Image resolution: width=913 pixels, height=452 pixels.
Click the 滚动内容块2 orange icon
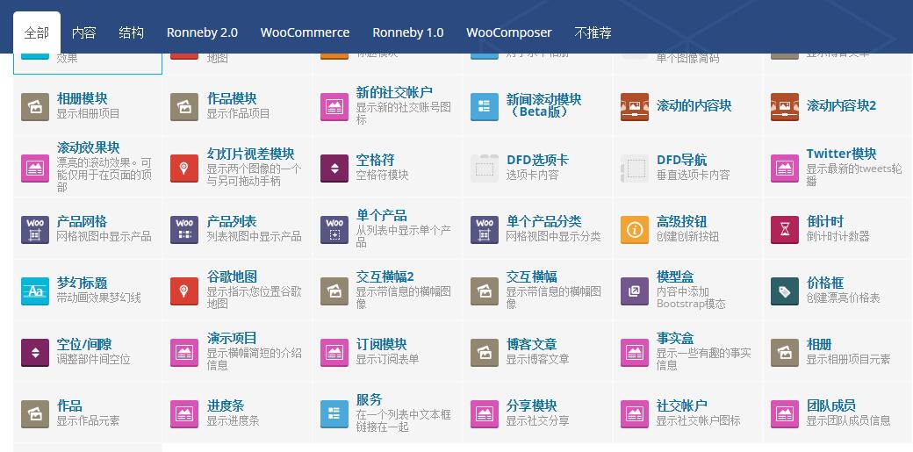tap(785, 107)
